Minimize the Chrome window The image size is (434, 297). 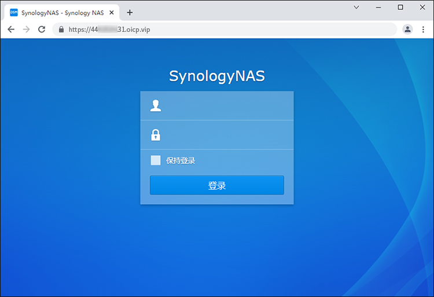tap(378, 8)
